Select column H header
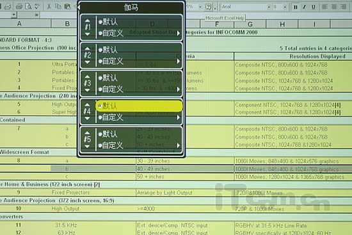The width and height of the screenshot is (352, 235). tap(282, 24)
